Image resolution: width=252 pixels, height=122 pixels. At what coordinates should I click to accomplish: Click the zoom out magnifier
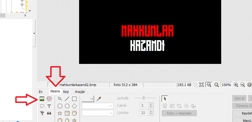click(243, 85)
